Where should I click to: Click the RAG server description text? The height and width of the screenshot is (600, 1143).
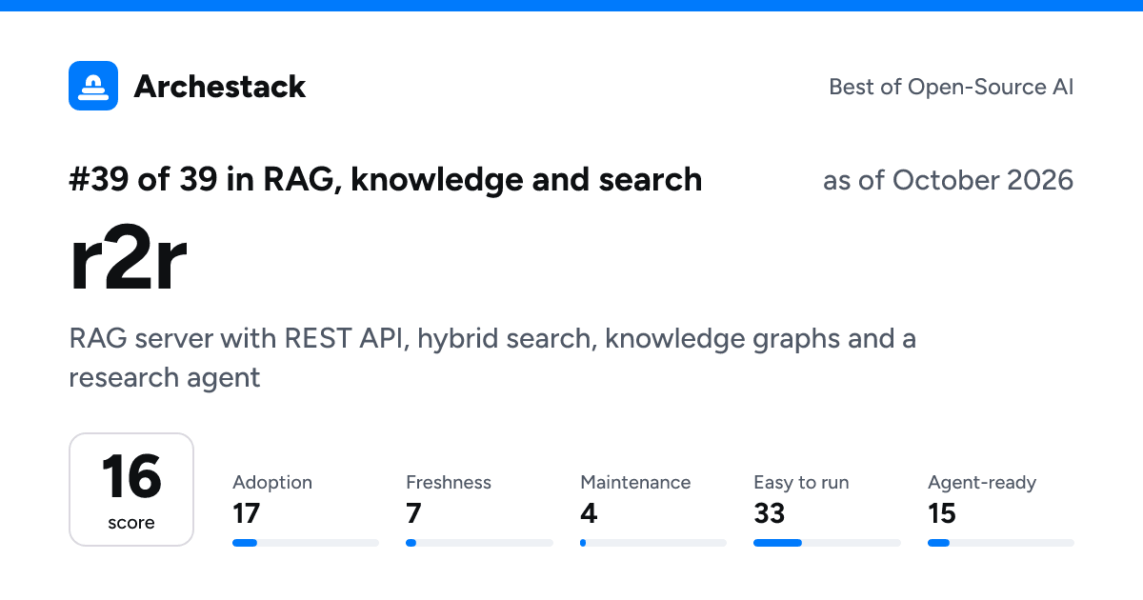pyautogui.click(x=492, y=358)
